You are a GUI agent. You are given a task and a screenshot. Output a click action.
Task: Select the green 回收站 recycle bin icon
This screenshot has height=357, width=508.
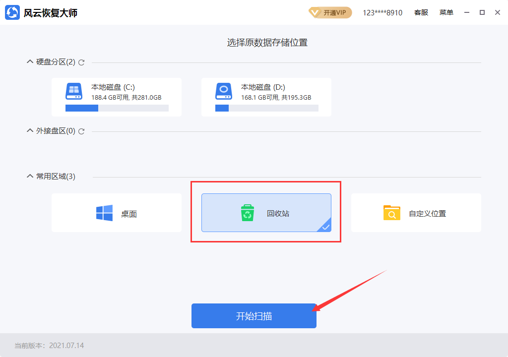(247, 213)
